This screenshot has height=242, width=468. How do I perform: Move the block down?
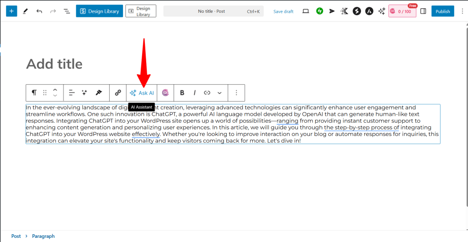coord(55,96)
